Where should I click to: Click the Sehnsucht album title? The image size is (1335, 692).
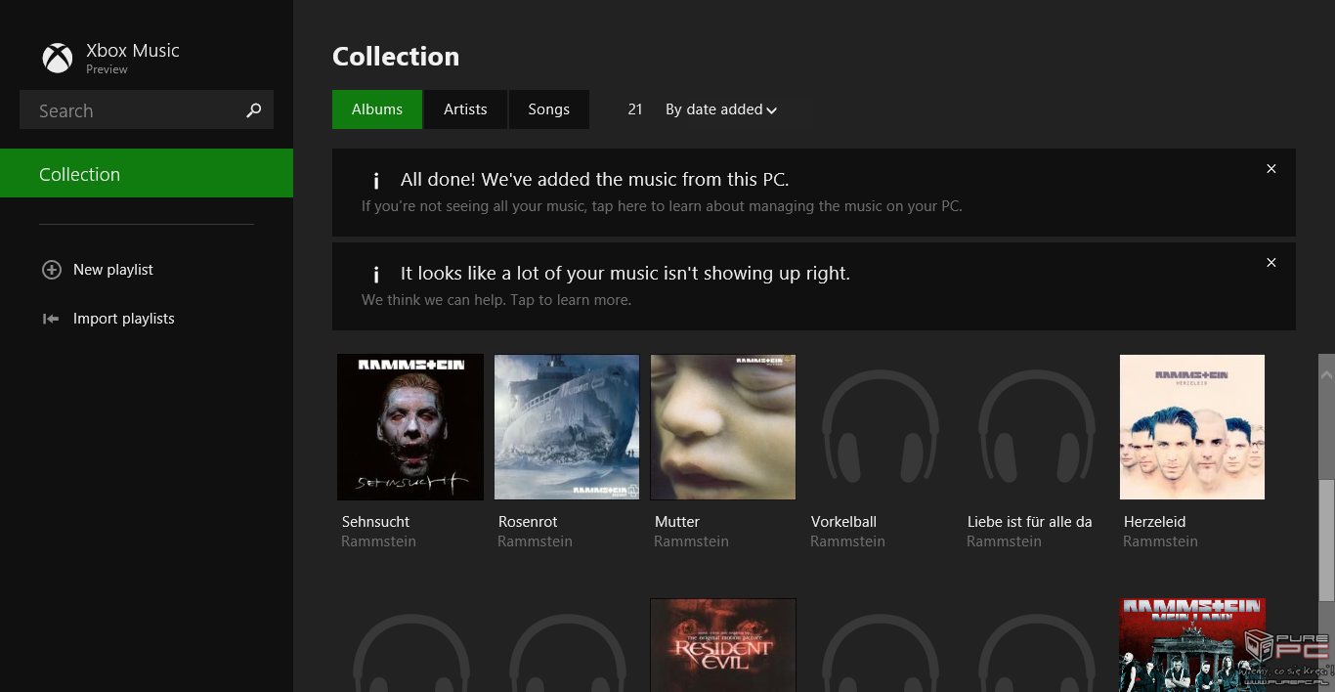coord(375,522)
